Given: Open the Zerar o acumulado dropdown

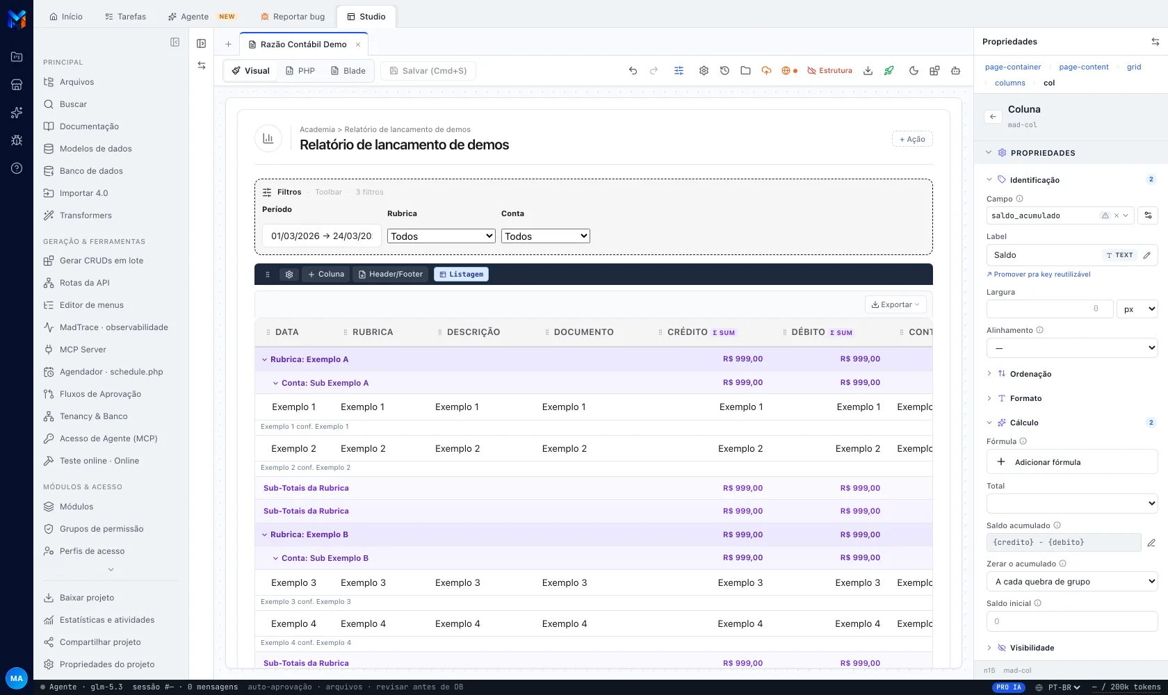Looking at the screenshot, I should tap(1072, 582).
